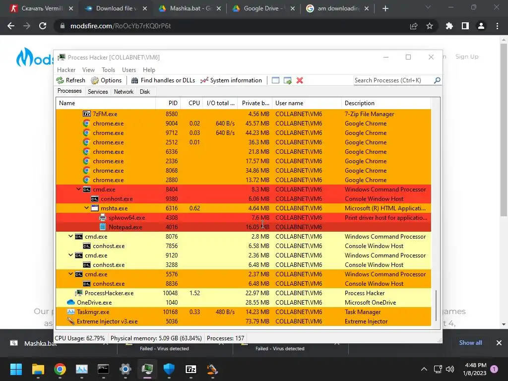Click CPU Usage in status bar
Screen dimensions: 508x381
80,338
